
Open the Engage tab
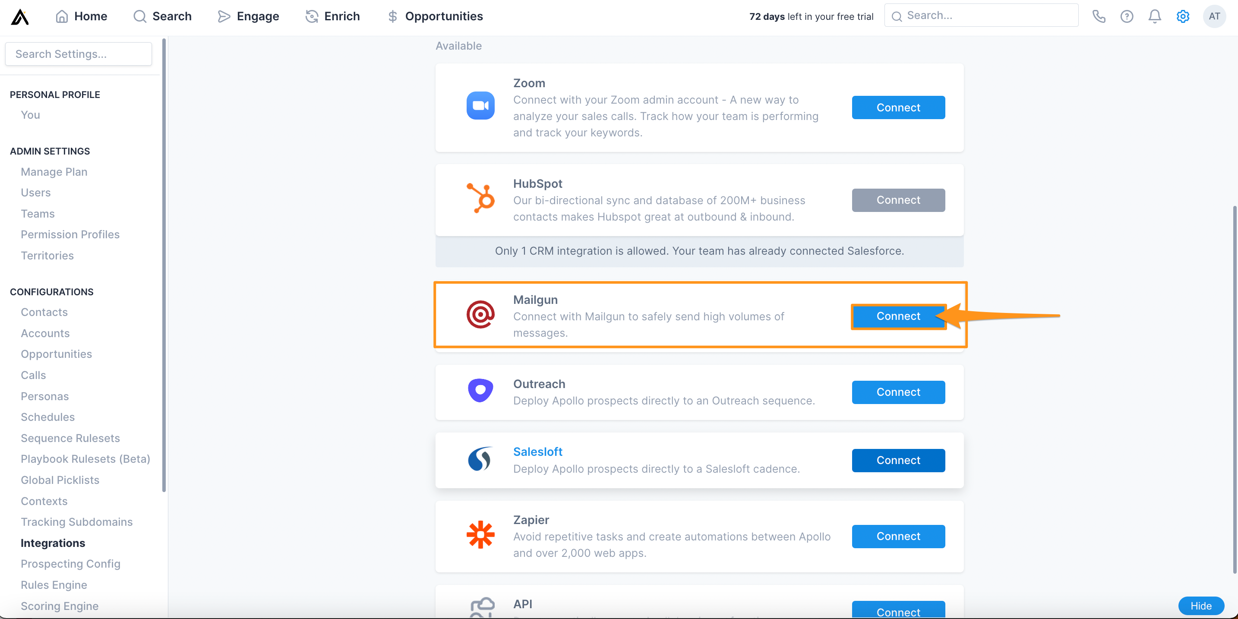point(248,16)
